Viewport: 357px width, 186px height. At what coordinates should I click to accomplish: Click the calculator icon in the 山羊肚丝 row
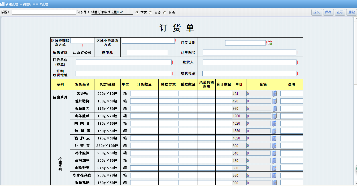click(x=275, y=116)
